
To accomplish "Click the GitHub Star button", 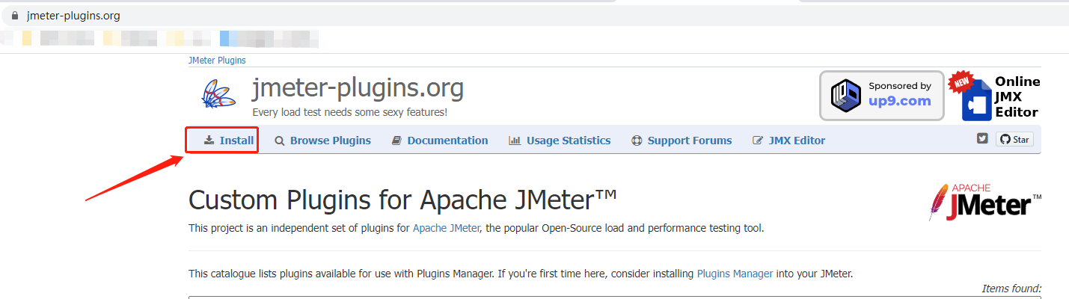I will (x=1014, y=139).
